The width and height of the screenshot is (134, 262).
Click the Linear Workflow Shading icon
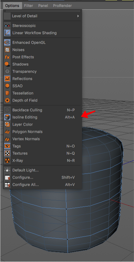[7, 33]
